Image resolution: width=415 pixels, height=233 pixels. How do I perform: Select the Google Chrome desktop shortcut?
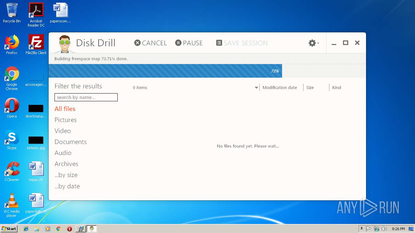[12, 78]
